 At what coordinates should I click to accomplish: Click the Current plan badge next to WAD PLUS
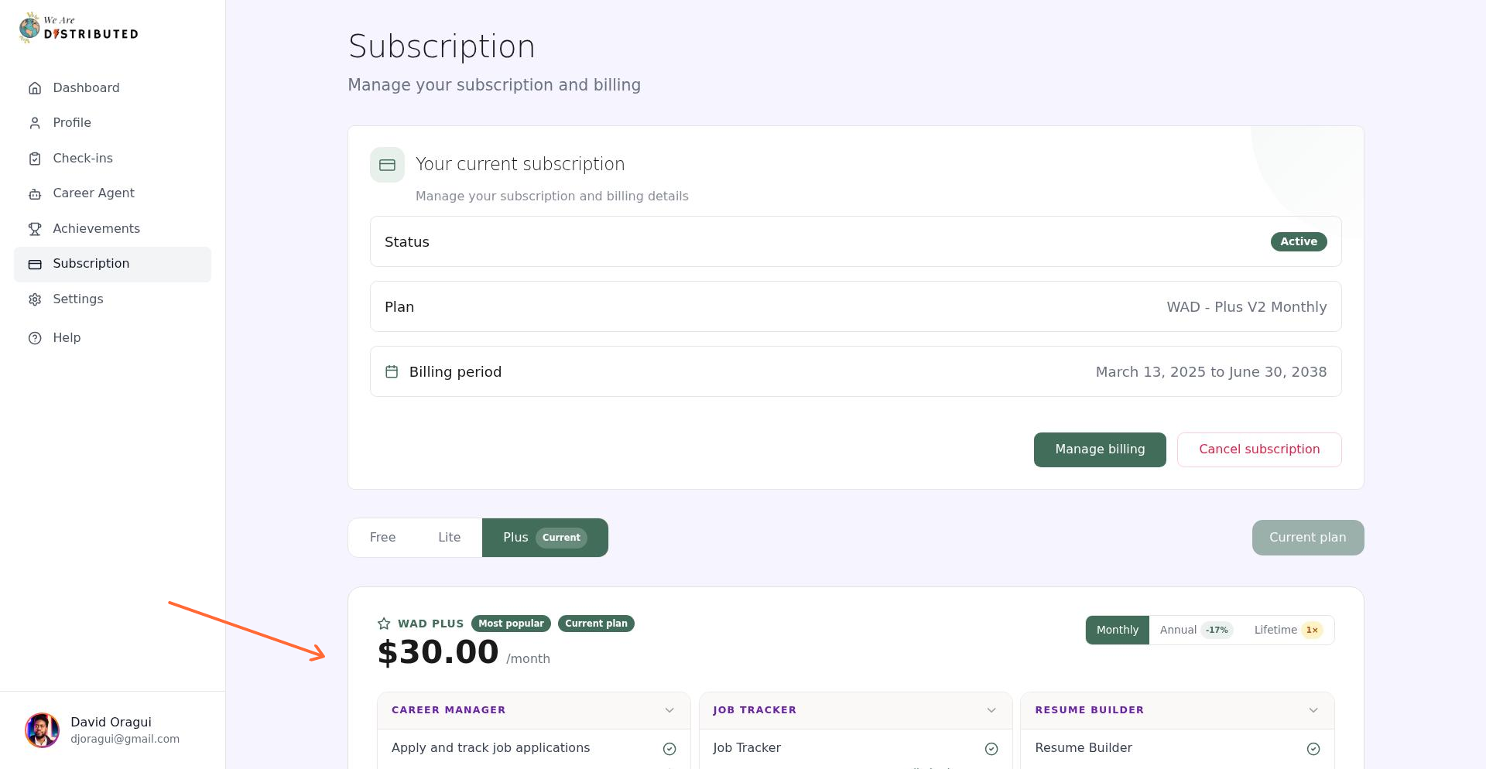[x=596, y=624]
